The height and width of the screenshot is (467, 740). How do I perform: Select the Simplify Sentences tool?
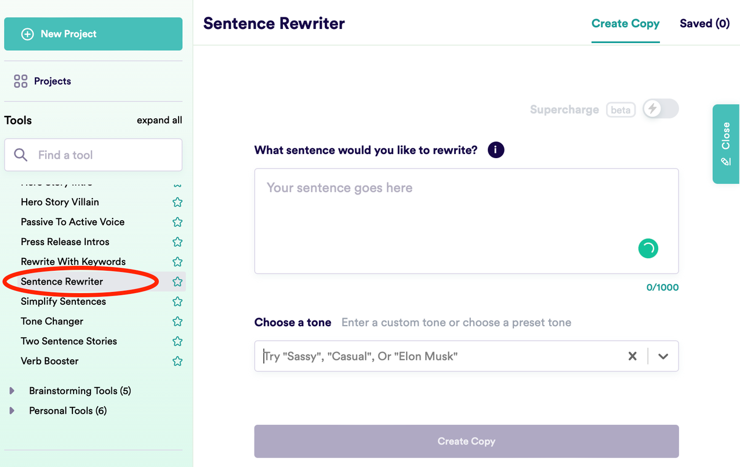(x=64, y=301)
